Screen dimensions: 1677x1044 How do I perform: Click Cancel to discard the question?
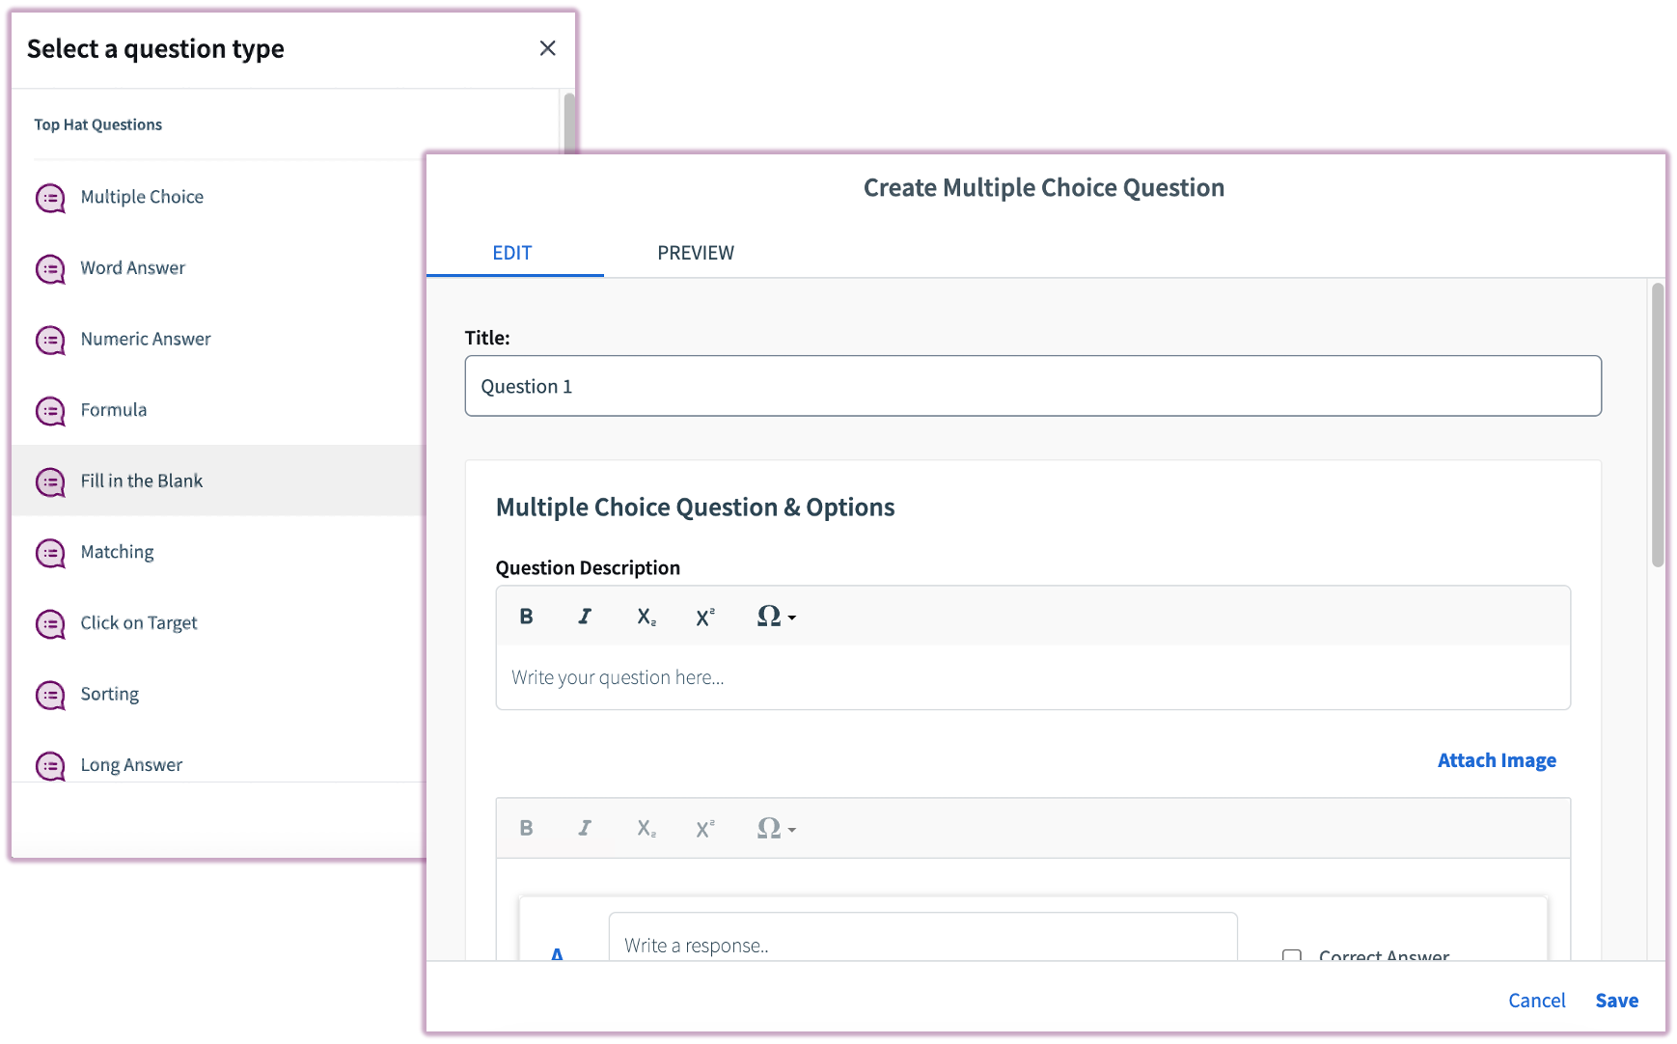1536,1001
